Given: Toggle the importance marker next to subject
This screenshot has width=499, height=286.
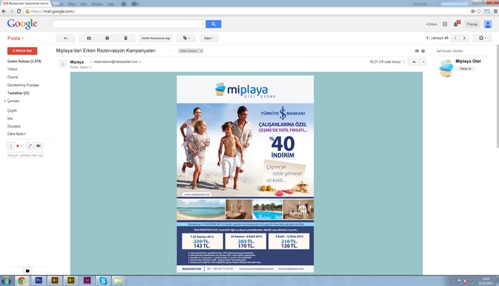Looking at the screenshot, I should 171,50.
